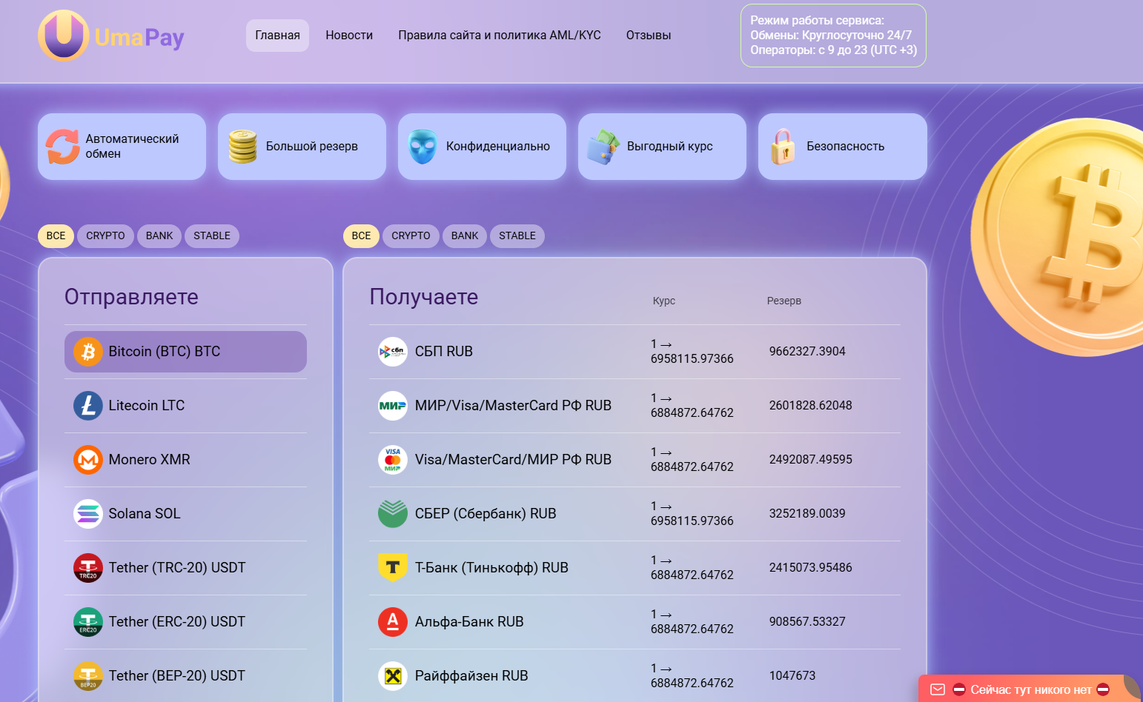Click the Tether TRC-20 icon

click(88, 568)
